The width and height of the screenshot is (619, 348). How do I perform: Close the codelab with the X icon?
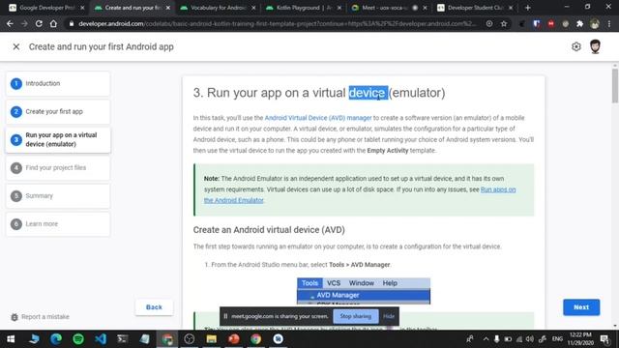click(16, 47)
